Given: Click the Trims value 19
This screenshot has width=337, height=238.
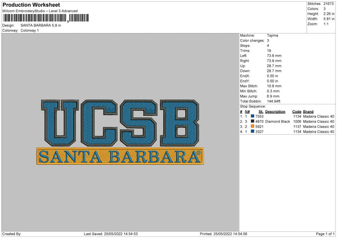Looking at the screenshot, I should pyautogui.click(x=269, y=51).
